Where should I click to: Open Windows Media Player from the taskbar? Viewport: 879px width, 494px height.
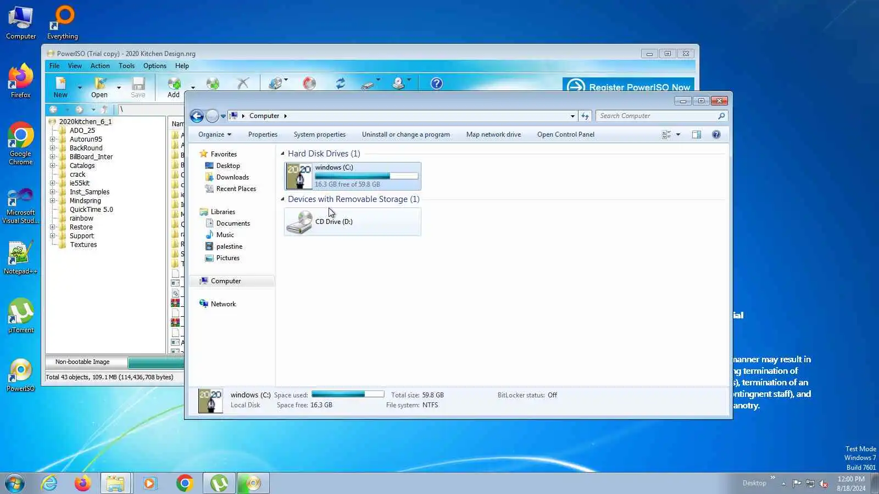[x=149, y=483]
